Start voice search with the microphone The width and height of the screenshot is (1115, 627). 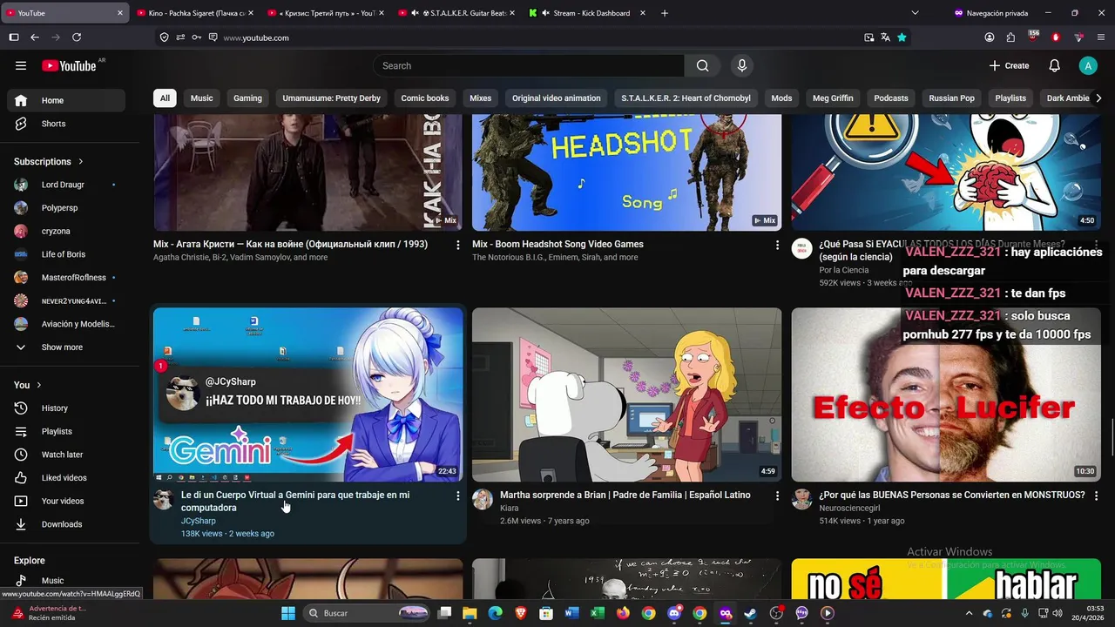[x=742, y=65]
